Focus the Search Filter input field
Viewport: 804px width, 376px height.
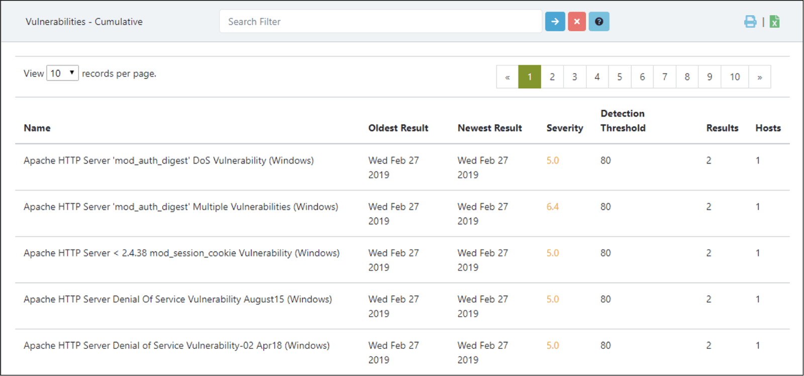(x=381, y=22)
